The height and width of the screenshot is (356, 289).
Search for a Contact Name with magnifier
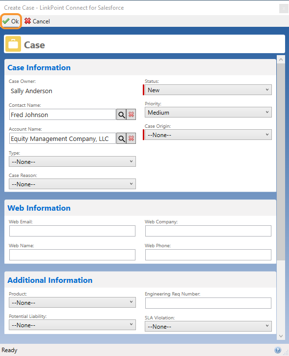click(x=121, y=115)
